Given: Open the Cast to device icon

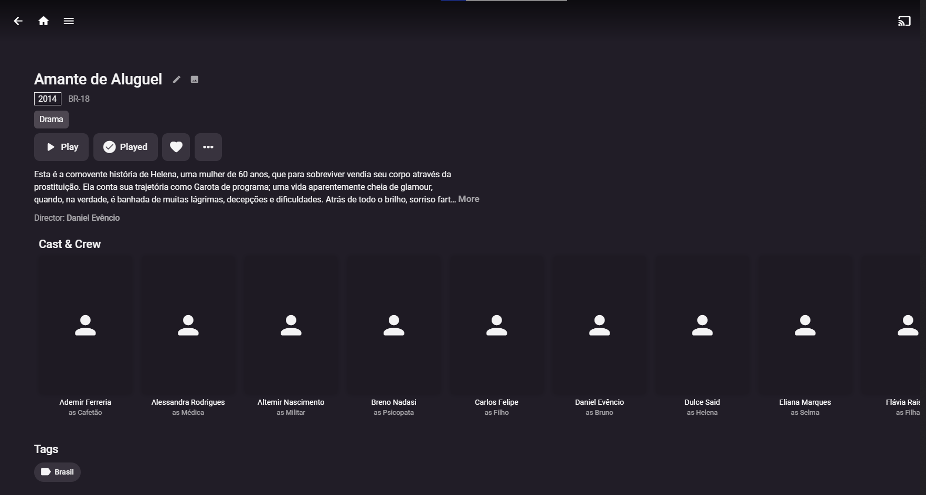Looking at the screenshot, I should point(904,21).
